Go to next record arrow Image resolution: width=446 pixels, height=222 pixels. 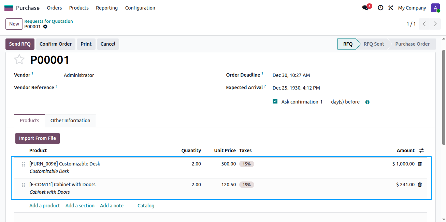point(435,24)
